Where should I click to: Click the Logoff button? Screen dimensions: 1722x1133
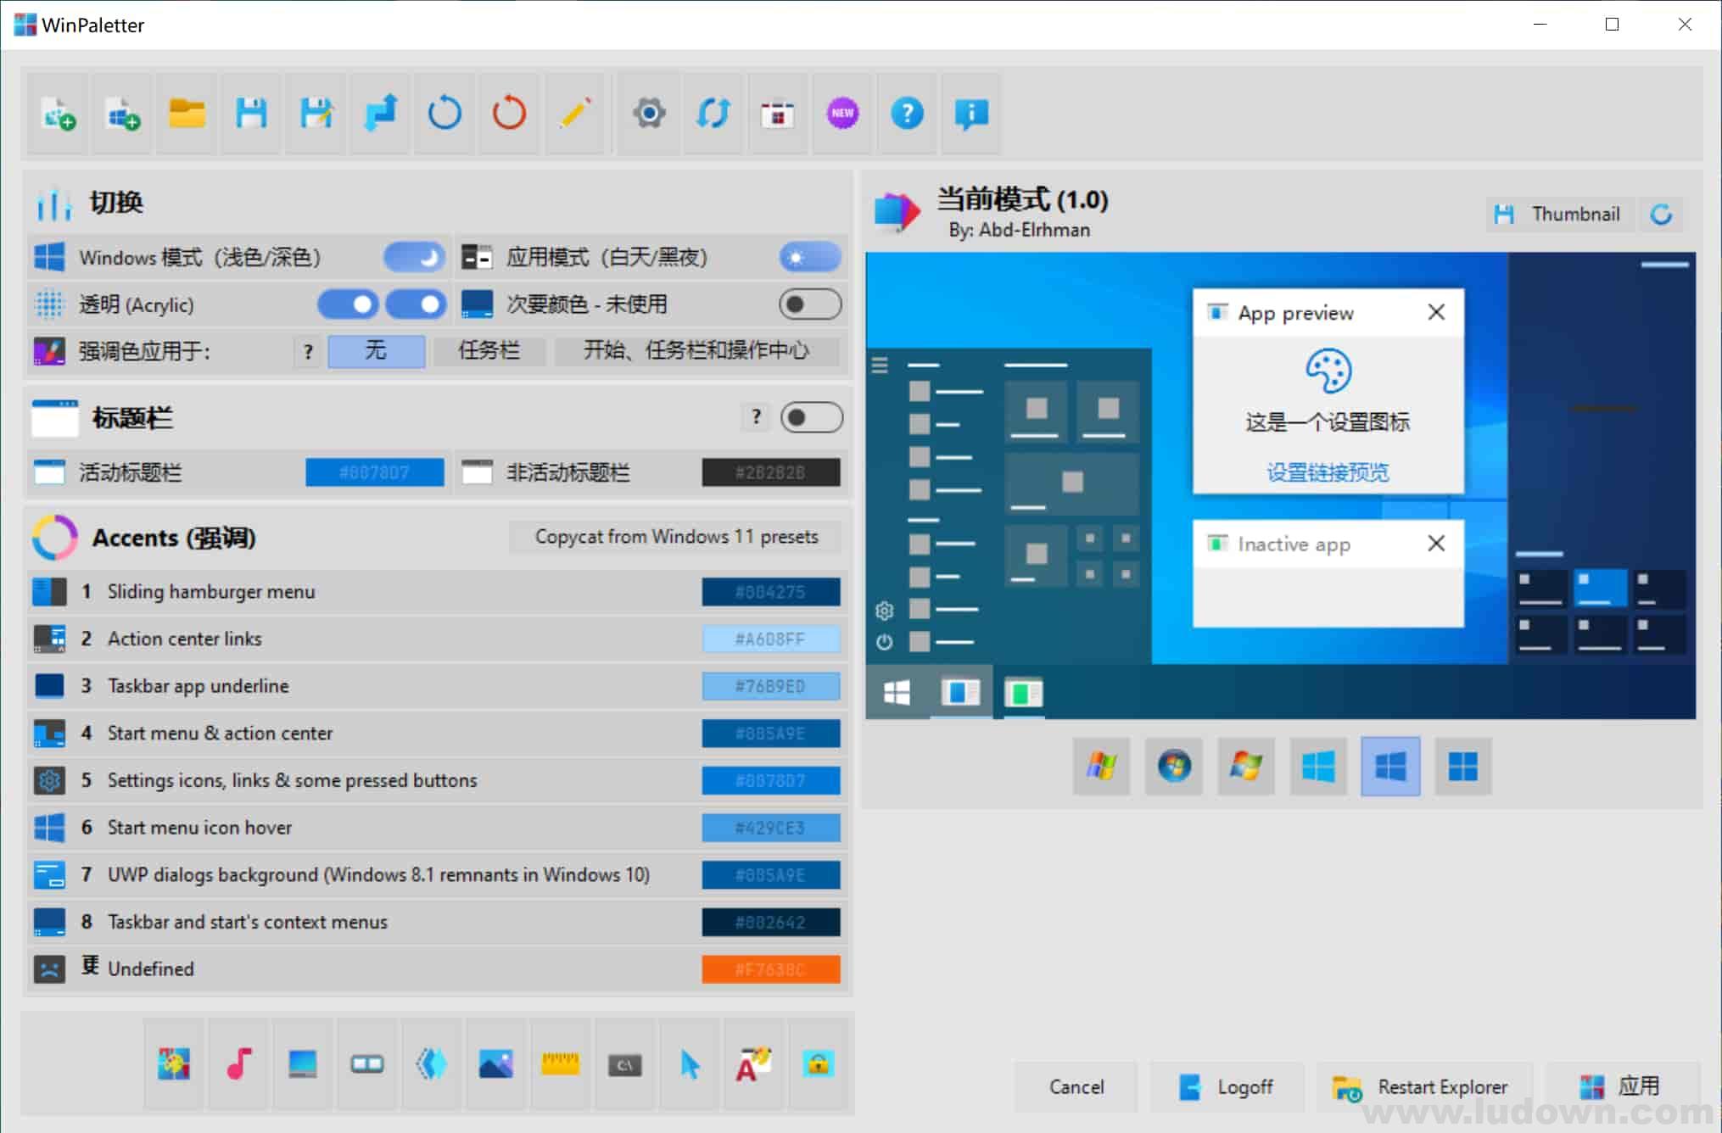tap(1227, 1087)
